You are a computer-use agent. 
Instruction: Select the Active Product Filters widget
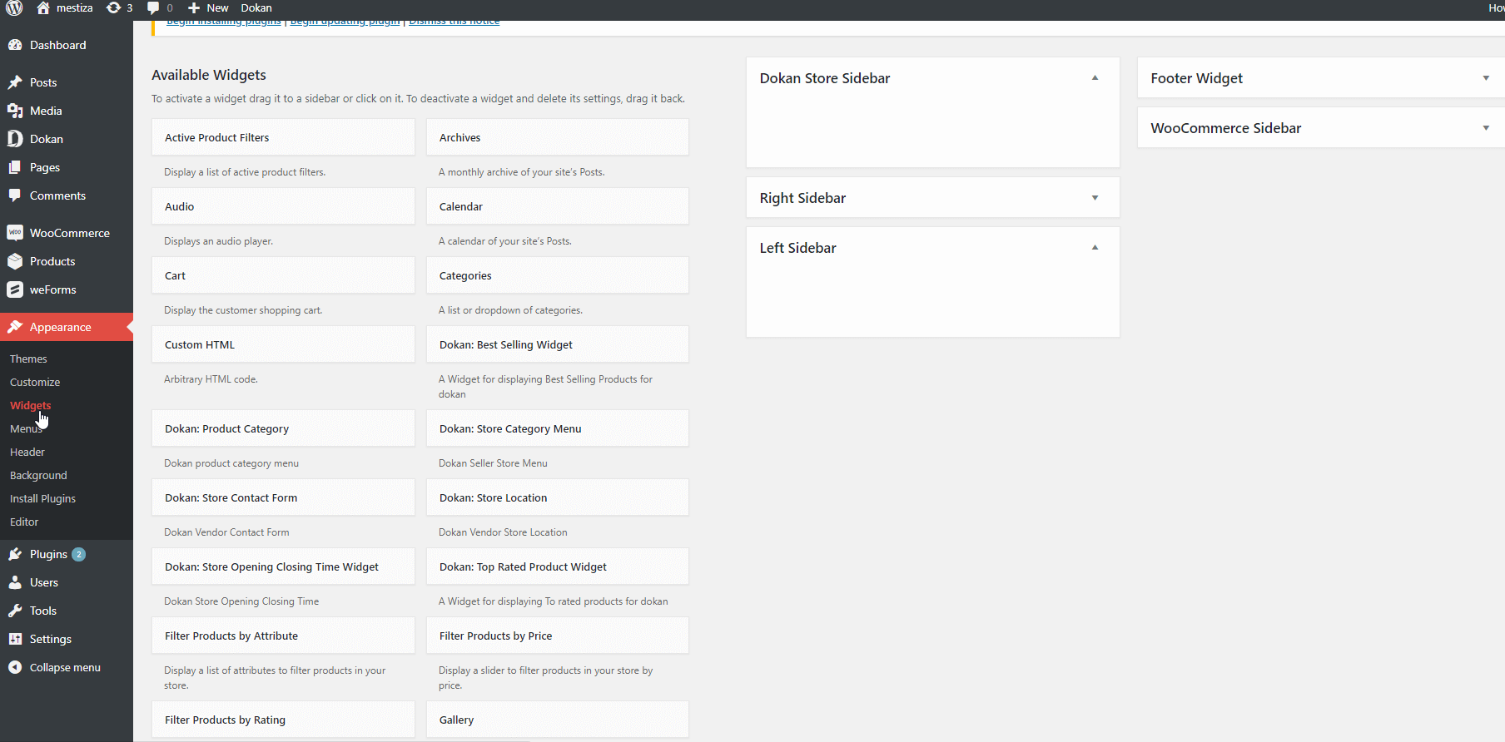[283, 137]
